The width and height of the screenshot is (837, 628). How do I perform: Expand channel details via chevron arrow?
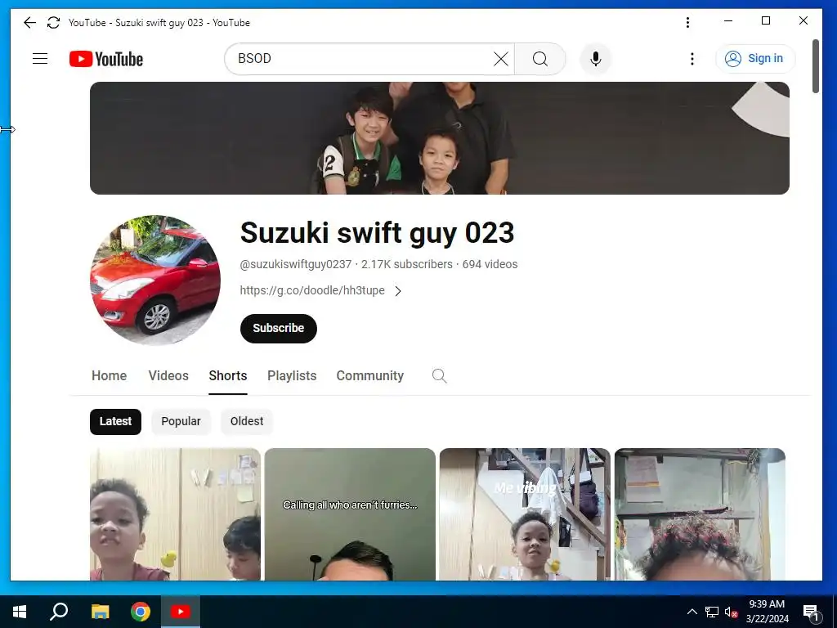398,291
